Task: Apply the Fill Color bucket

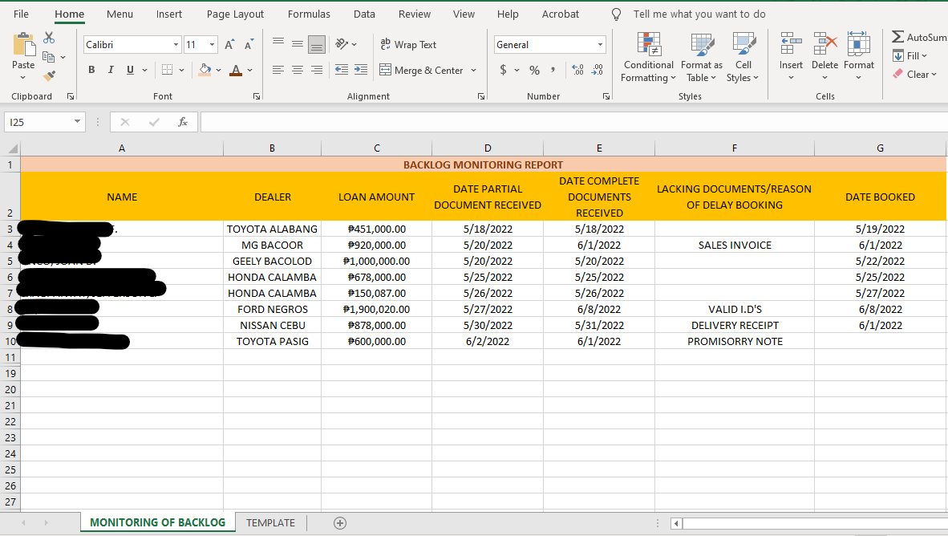Action: coord(205,70)
